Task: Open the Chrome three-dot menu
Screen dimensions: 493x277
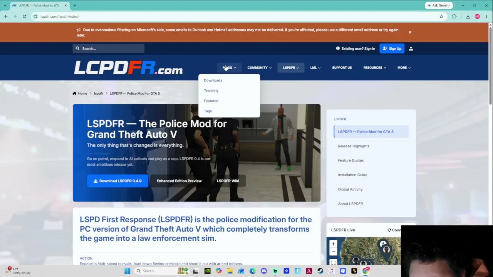Action: tap(486, 17)
